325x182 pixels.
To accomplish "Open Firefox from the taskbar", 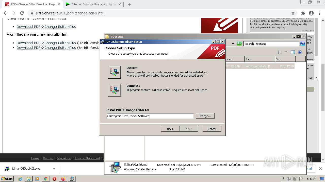I will pyautogui.click(x=63, y=179).
